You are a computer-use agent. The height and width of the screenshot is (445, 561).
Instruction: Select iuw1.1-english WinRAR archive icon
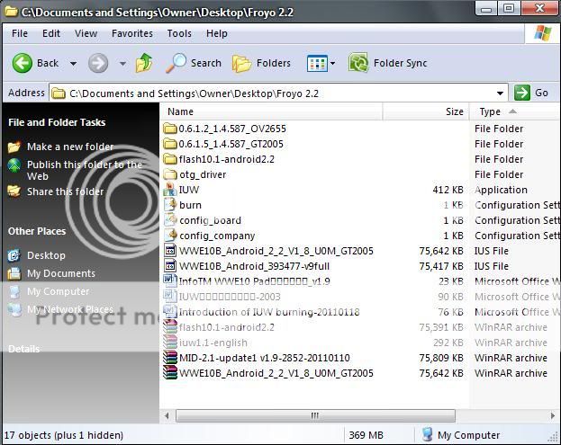tap(170, 343)
